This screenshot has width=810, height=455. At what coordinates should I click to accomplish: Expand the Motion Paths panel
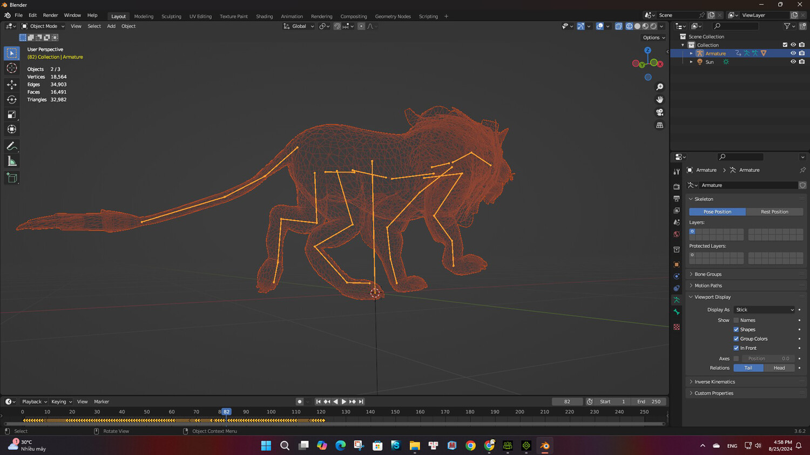[708, 286]
